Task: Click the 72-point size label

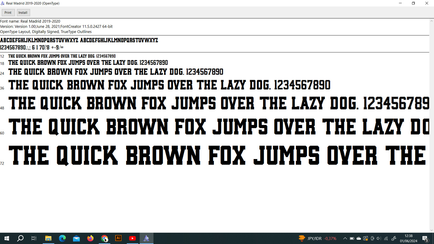Action: [2, 163]
